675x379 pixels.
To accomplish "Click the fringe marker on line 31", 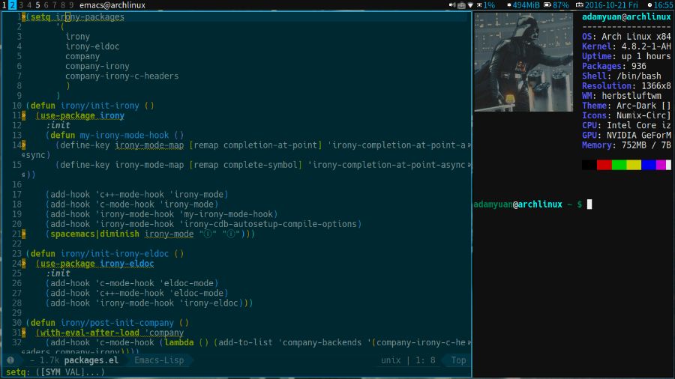I will click(24, 333).
